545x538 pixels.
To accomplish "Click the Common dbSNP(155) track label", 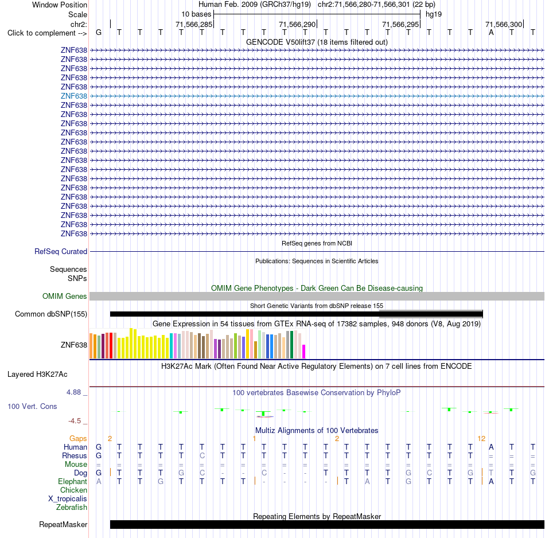I will click(50, 314).
